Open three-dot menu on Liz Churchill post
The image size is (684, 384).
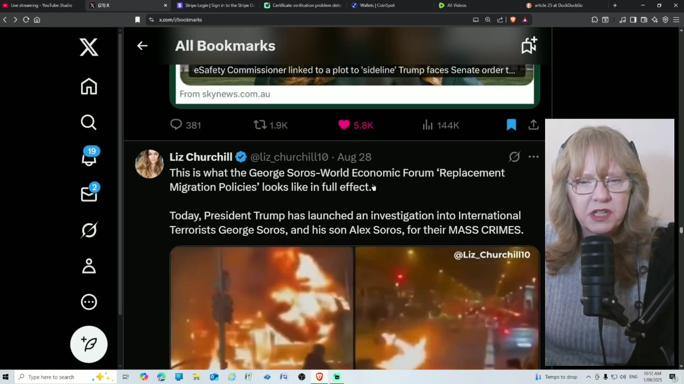533,157
